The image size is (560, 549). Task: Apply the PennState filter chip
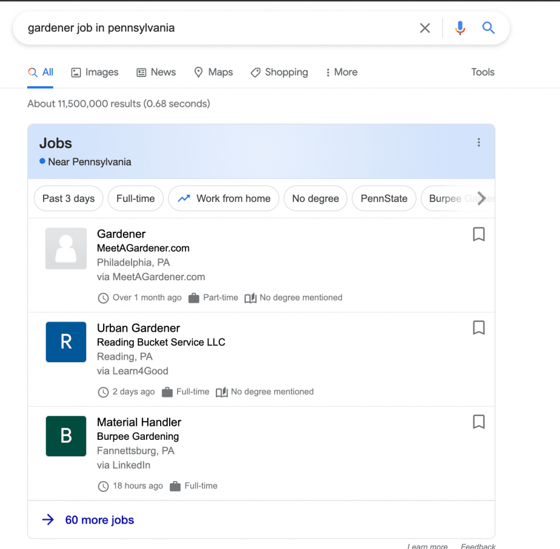point(384,198)
